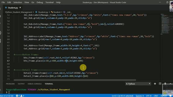Open the Selection menu

point(18,2)
